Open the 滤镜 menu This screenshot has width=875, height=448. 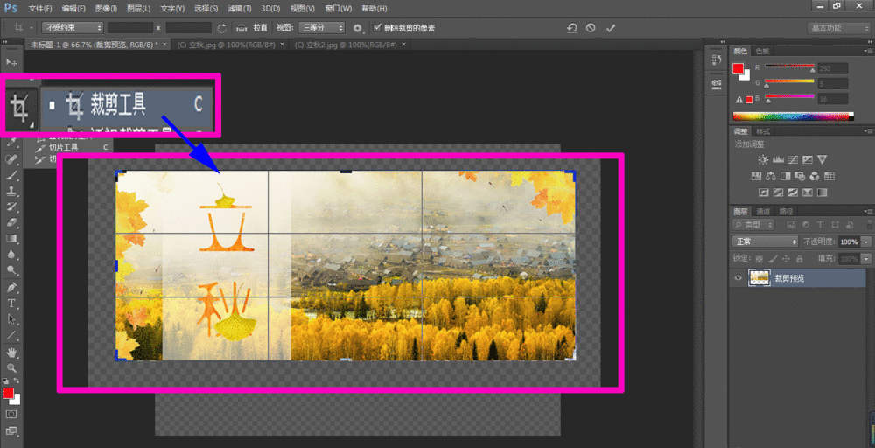[x=240, y=8]
